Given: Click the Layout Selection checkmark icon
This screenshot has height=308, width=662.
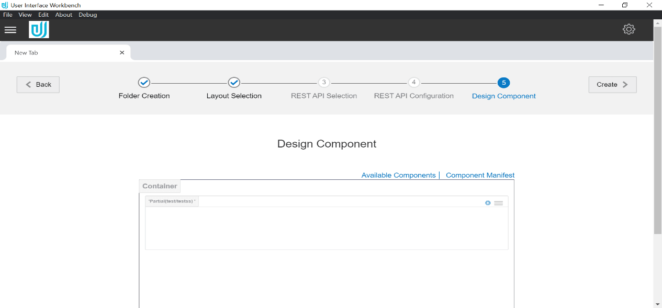Looking at the screenshot, I should click(x=233, y=82).
